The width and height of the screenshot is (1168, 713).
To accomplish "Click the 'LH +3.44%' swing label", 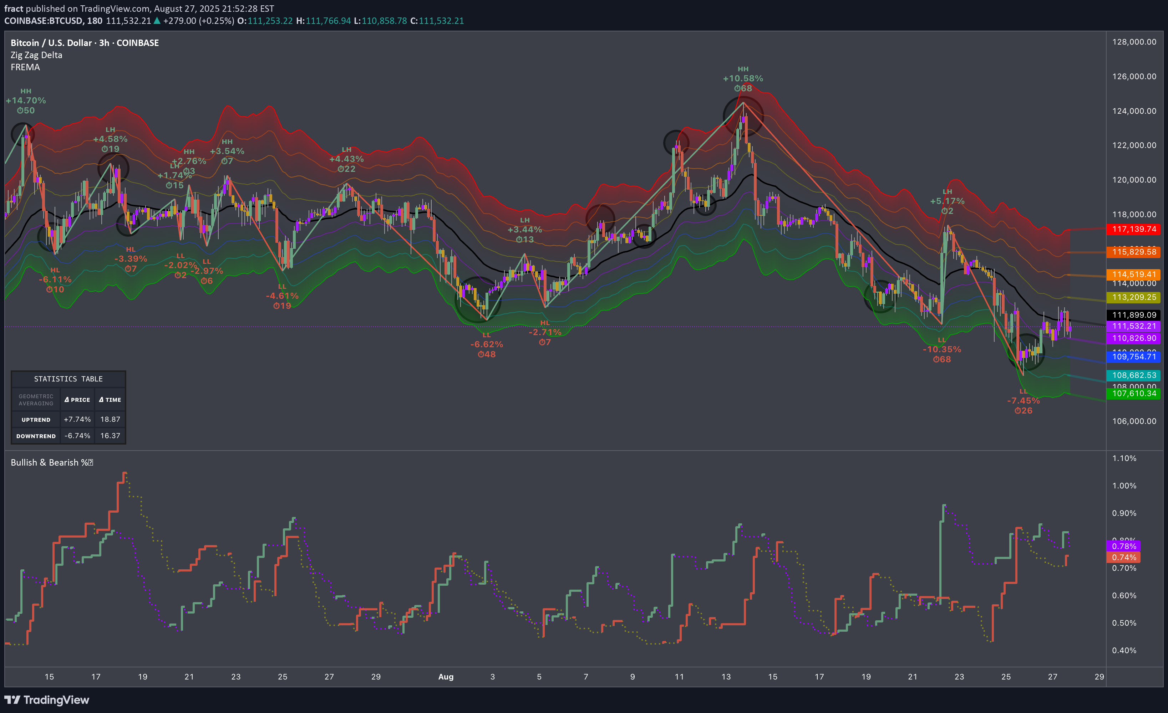I will click(x=525, y=230).
